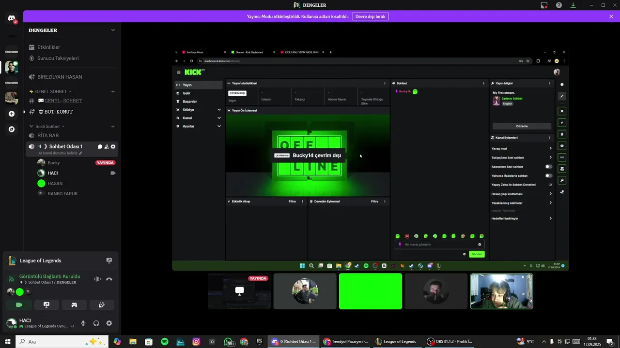This screenshot has height=348, width=620.
Task: Add a server with the plus icon
Action: pyautogui.click(x=12, y=114)
